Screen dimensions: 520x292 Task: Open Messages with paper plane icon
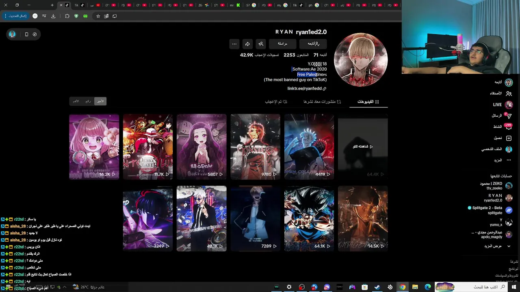(502, 116)
